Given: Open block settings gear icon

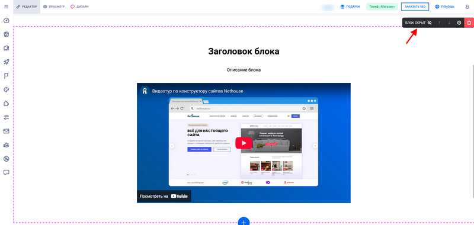Looking at the screenshot, I should pos(459,22).
